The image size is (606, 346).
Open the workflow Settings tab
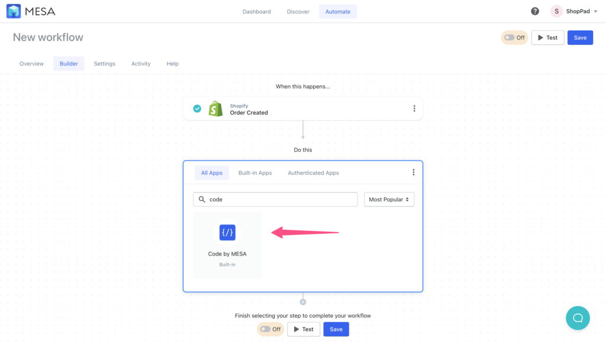point(104,63)
